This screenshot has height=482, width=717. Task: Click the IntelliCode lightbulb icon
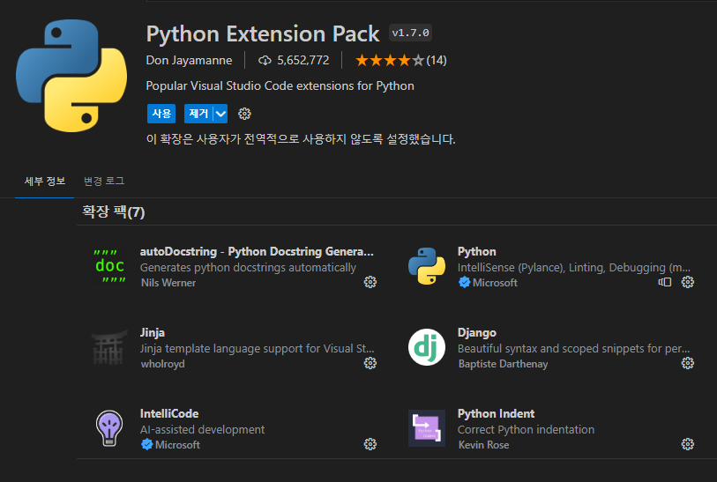pyautogui.click(x=109, y=428)
